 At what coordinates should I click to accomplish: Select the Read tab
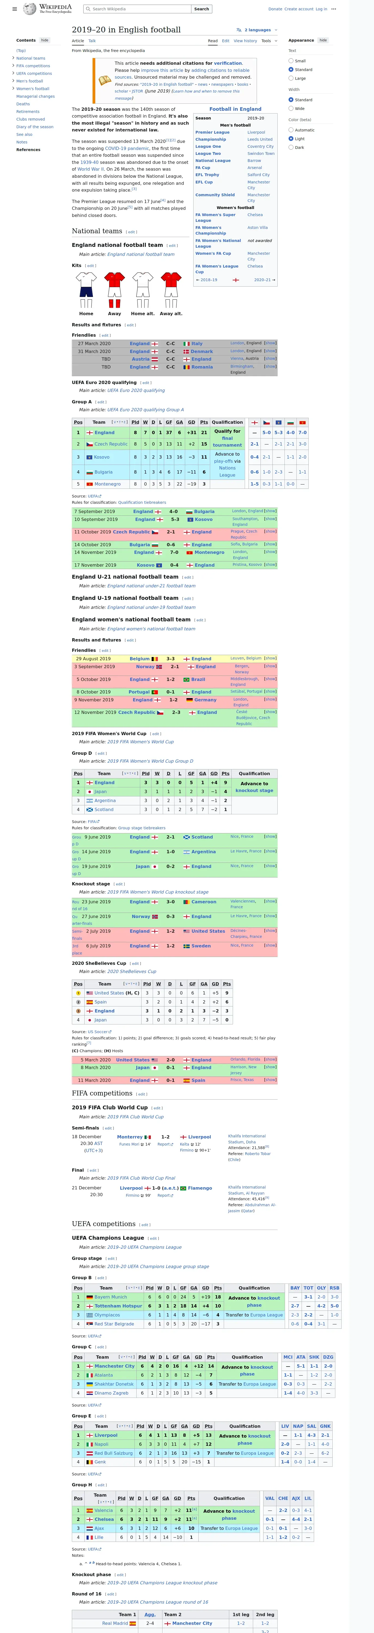[x=213, y=41]
